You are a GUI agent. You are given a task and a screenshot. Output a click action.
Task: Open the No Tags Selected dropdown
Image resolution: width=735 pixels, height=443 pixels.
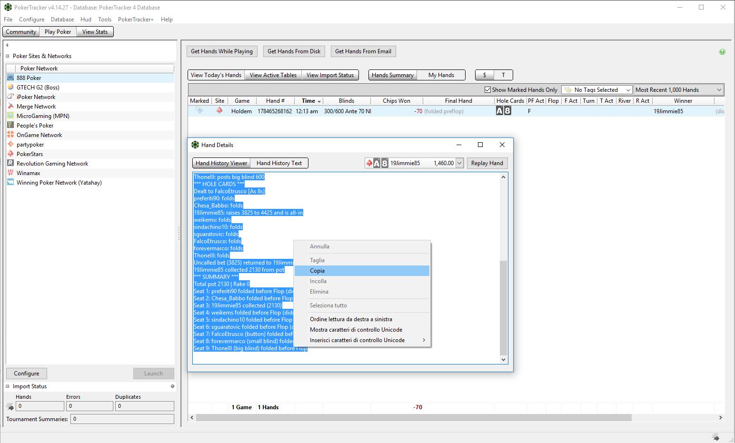point(597,89)
